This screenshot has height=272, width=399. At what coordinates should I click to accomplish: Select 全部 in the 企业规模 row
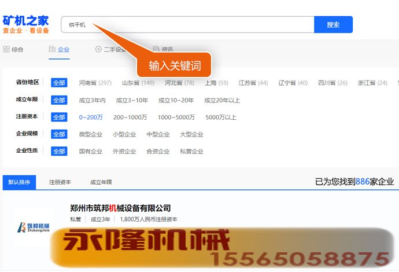(59, 134)
